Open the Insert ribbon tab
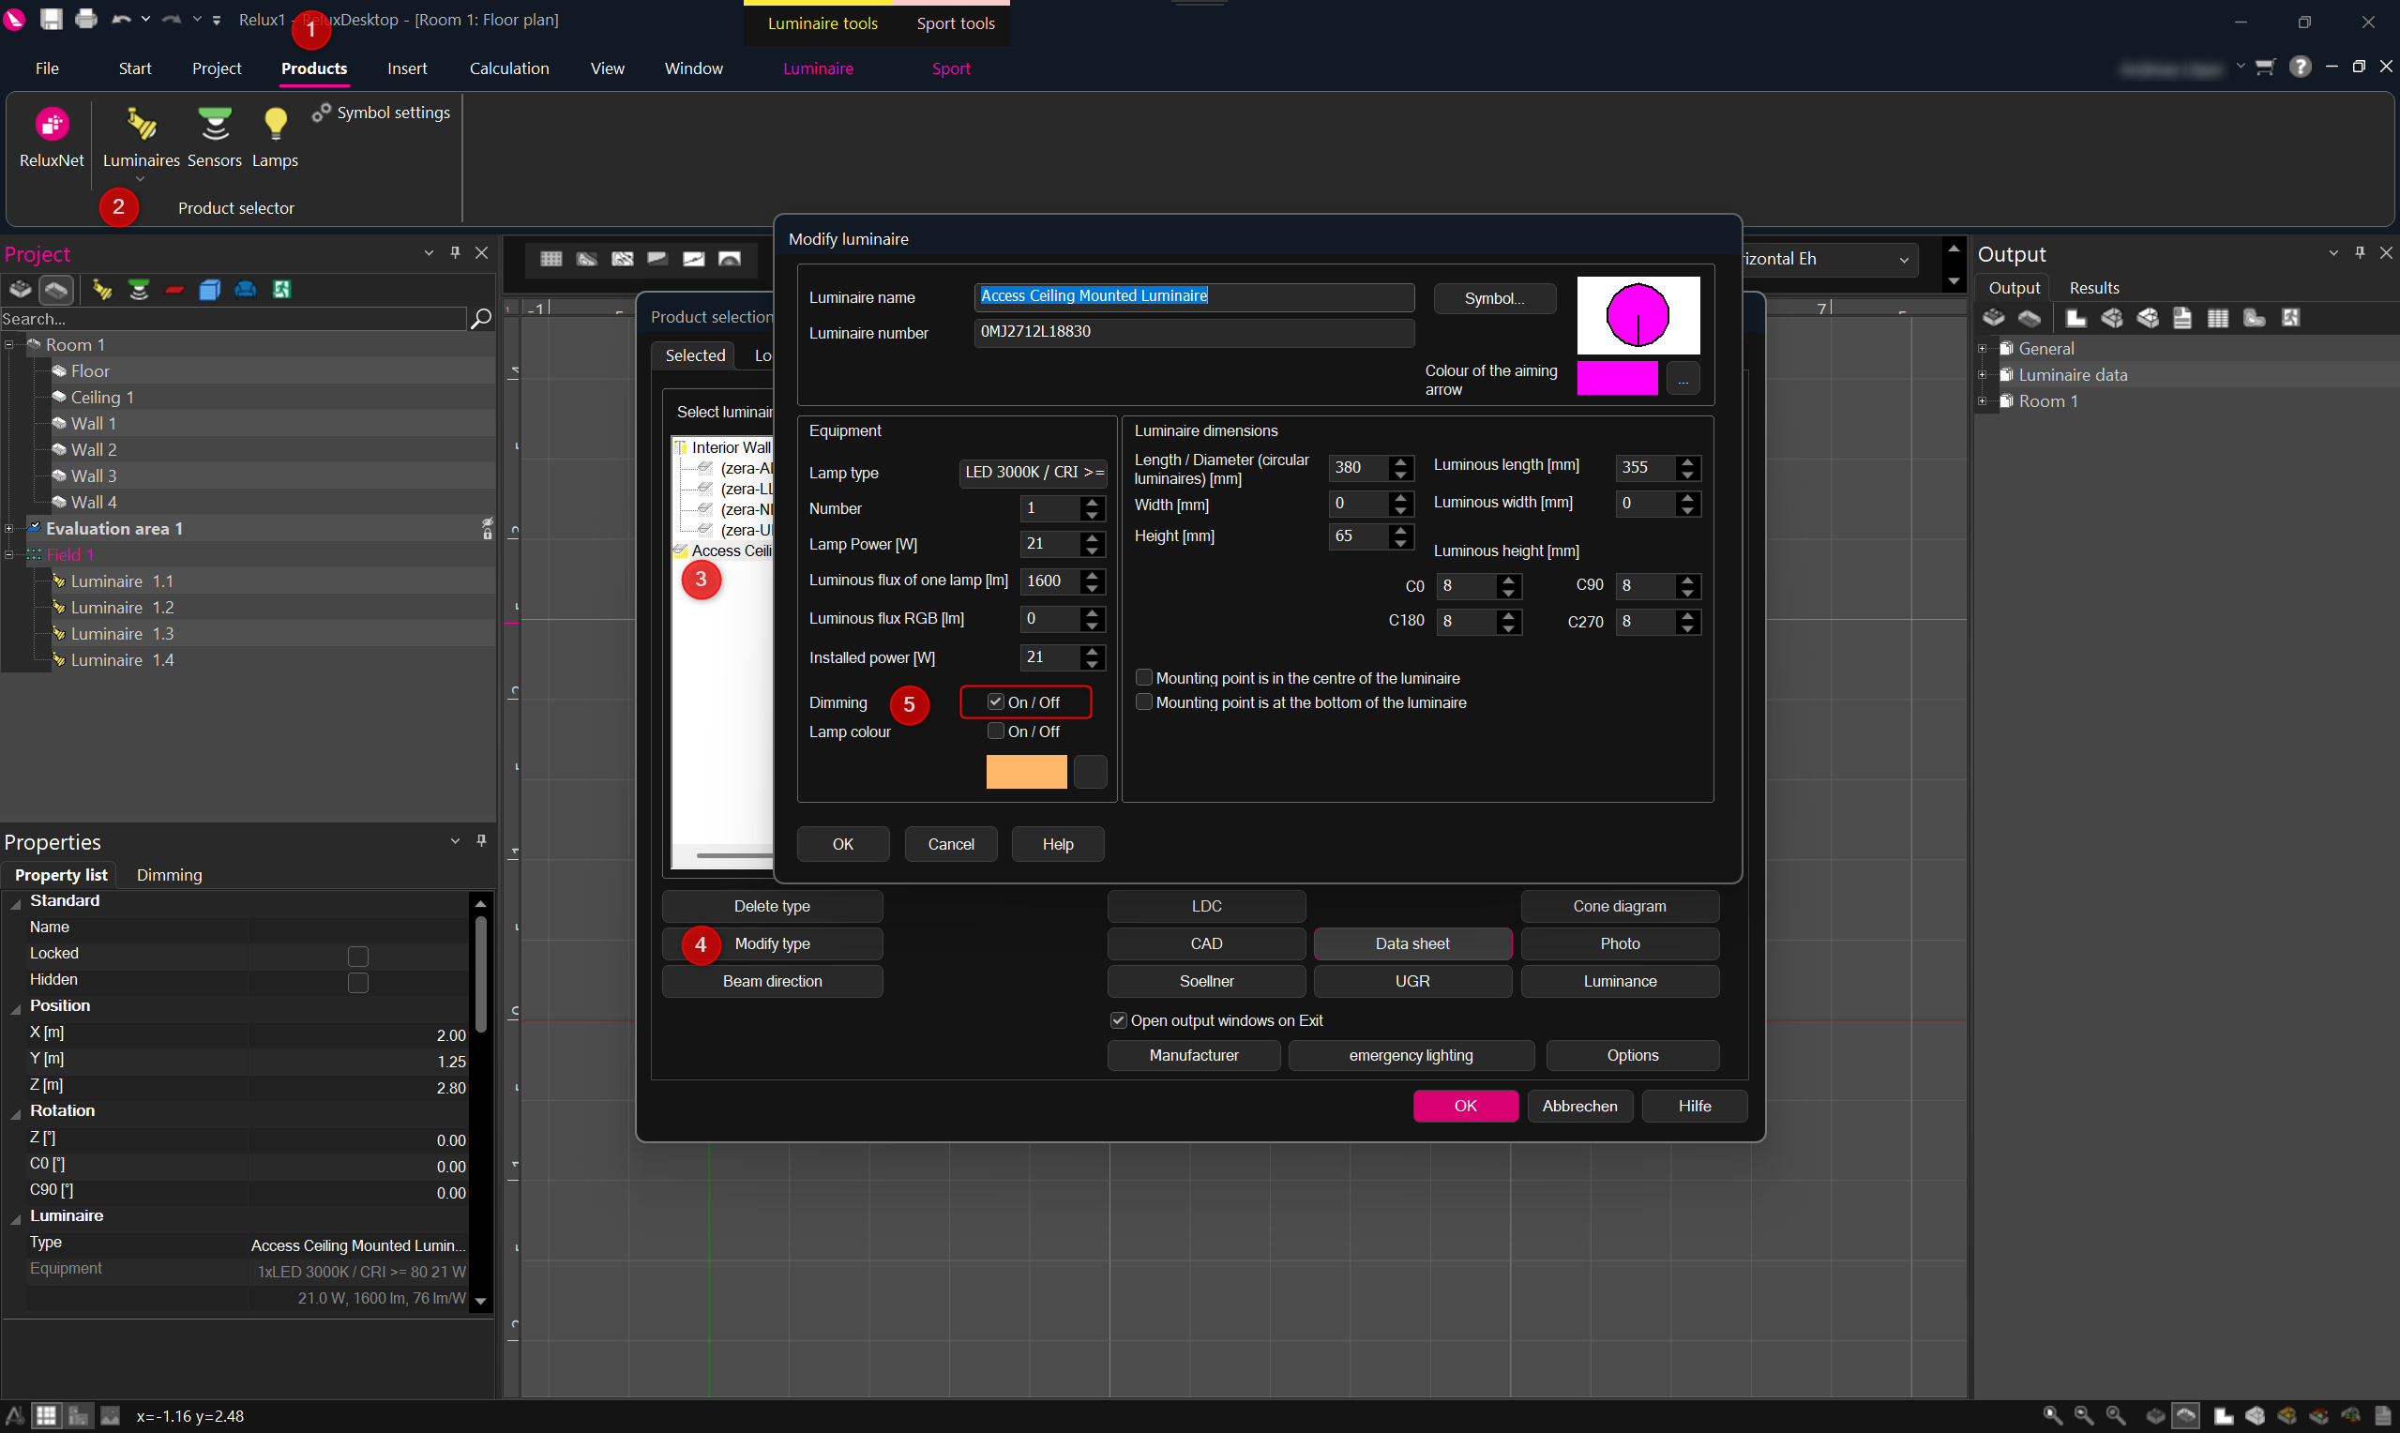2400x1433 pixels. [407, 68]
